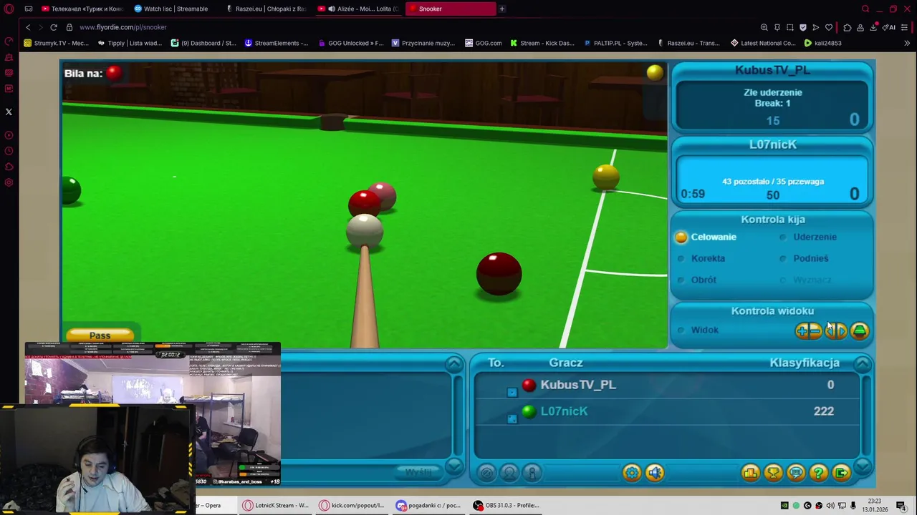Open GOG.com bookmark
917x515 pixels.
484,43
